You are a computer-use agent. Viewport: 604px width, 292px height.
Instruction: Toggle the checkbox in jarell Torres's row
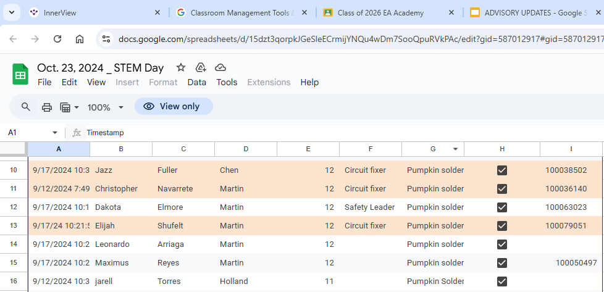pyautogui.click(x=502, y=282)
